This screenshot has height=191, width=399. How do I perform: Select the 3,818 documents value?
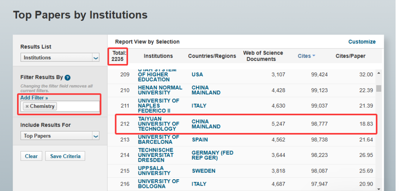(x=278, y=171)
